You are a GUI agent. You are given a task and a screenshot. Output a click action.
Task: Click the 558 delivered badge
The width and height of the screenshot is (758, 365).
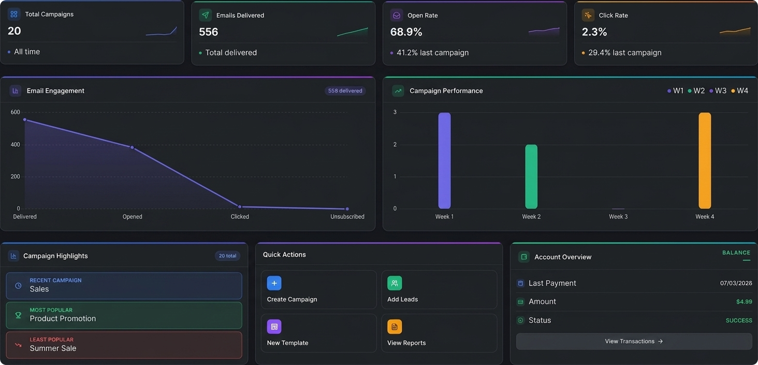pos(345,91)
